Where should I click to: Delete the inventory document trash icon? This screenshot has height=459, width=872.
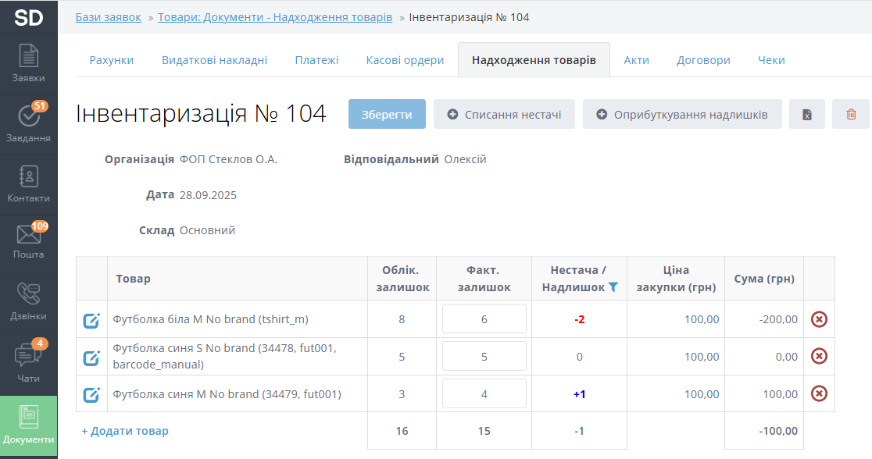point(851,115)
